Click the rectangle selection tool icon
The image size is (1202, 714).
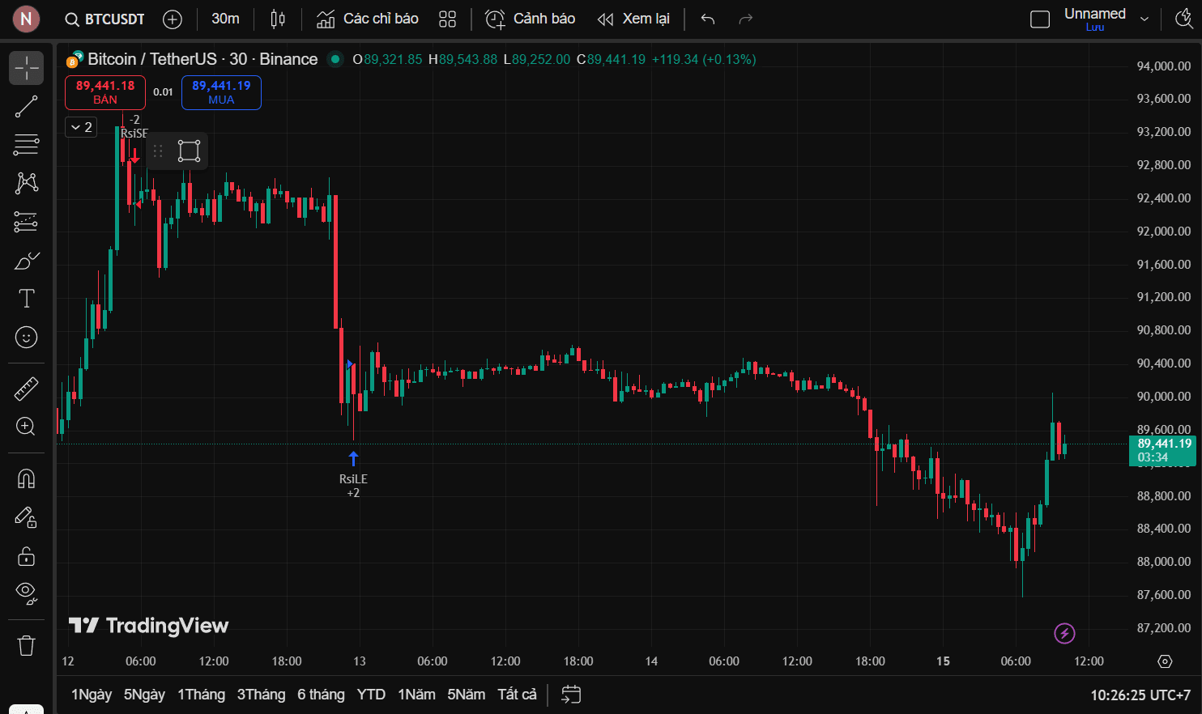189,151
